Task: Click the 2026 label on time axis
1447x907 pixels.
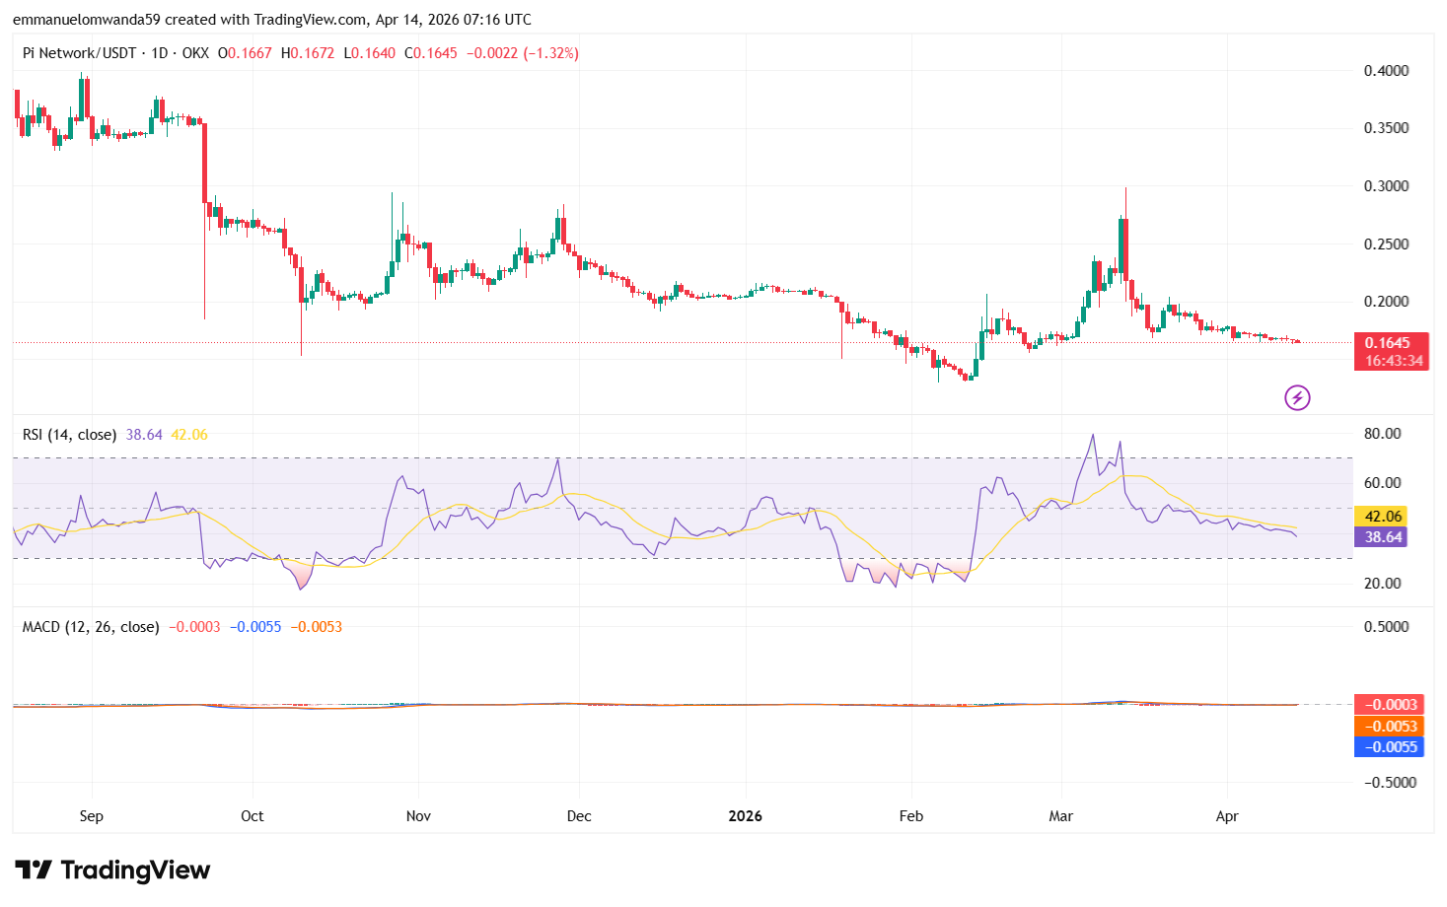Action: coord(745,816)
